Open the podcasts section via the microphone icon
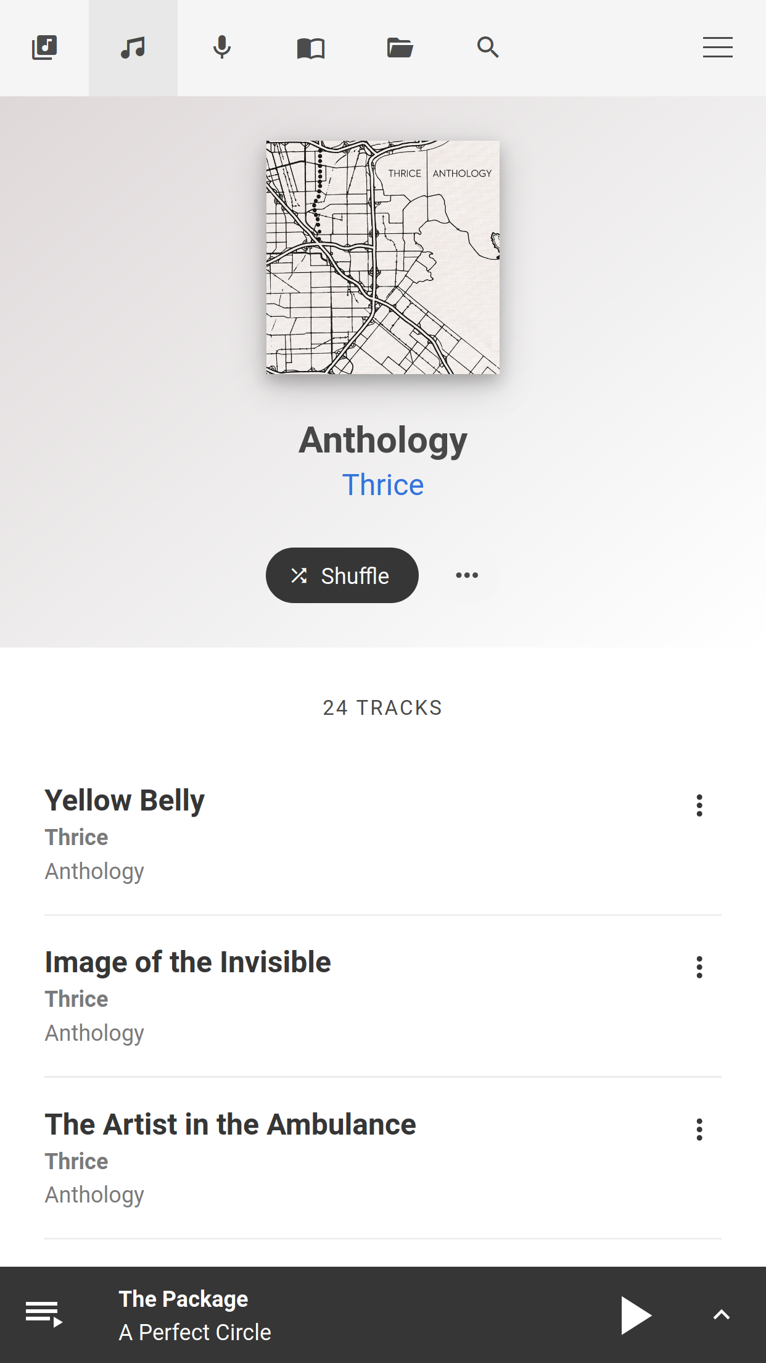 tap(222, 48)
